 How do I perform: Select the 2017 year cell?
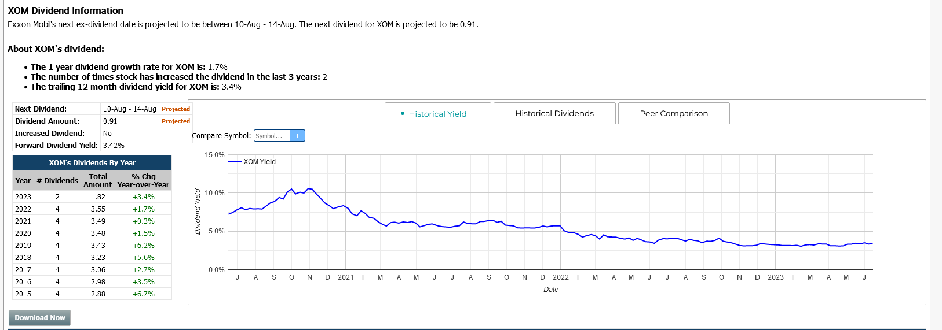[x=23, y=270]
